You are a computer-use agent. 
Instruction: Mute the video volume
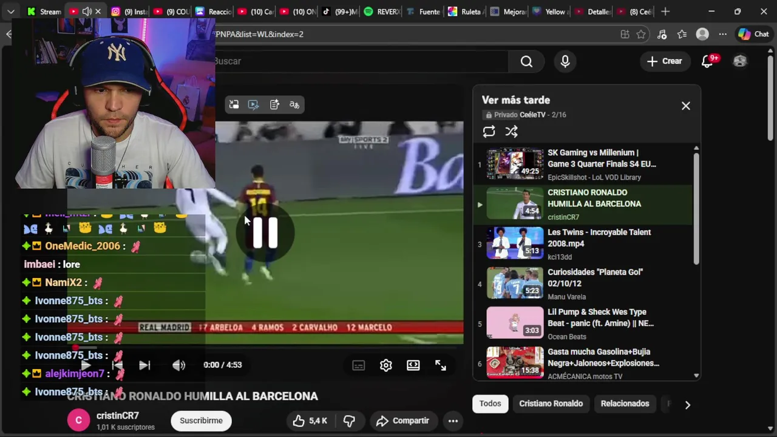tap(178, 365)
